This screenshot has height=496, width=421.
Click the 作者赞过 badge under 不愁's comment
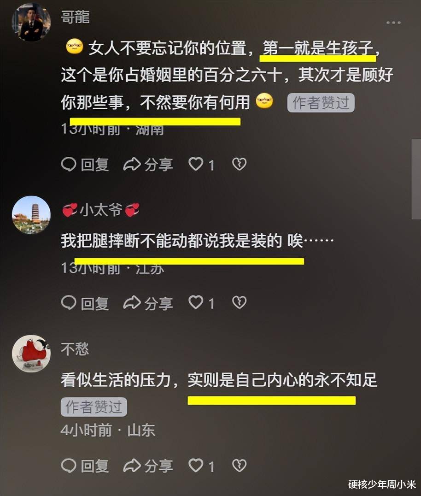coord(94,407)
